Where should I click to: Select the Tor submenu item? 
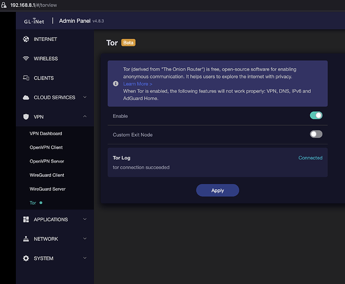click(33, 203)
